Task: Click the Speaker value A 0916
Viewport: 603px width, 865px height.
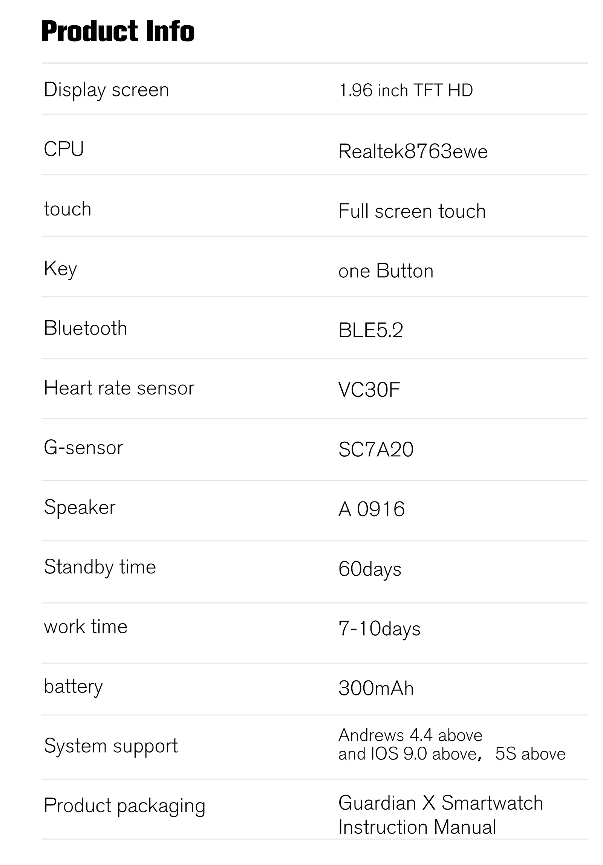Action: click(x=371, y=509)
